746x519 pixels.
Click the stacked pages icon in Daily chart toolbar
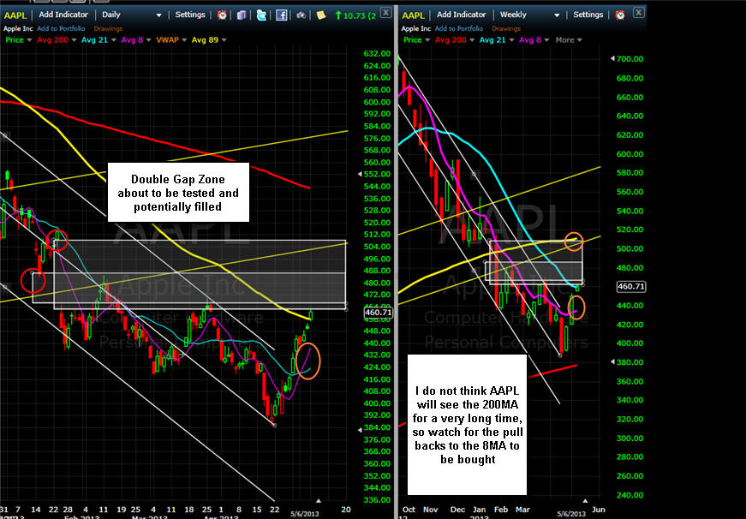(242, 15)
